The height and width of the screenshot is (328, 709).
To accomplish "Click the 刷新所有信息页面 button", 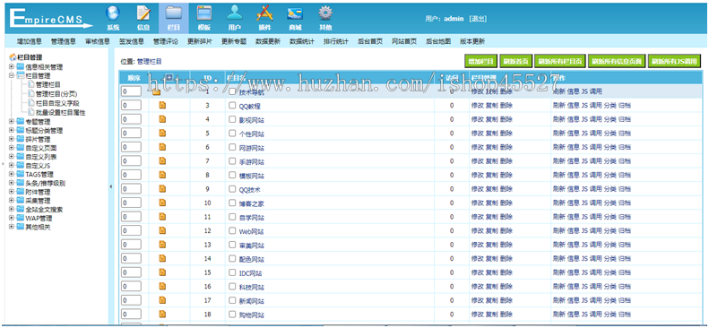I will click(617, 61).
